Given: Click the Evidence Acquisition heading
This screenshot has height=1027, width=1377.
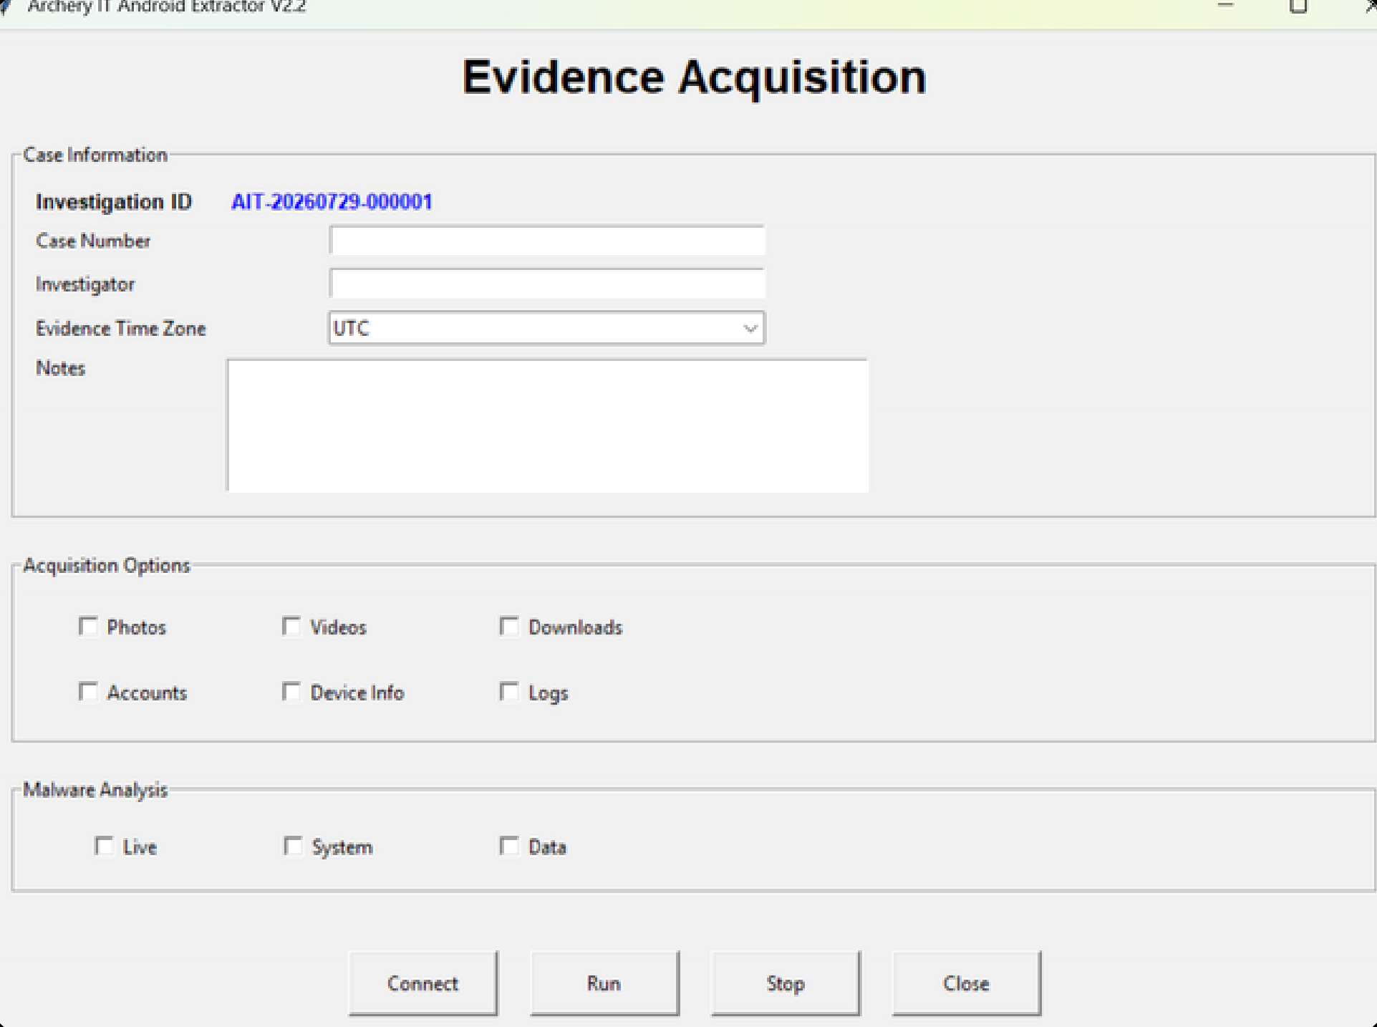Looking at the screenshot, I should (694, 77).
